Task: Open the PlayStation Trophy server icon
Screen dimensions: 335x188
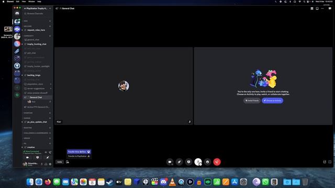Action: pos(17,21)
